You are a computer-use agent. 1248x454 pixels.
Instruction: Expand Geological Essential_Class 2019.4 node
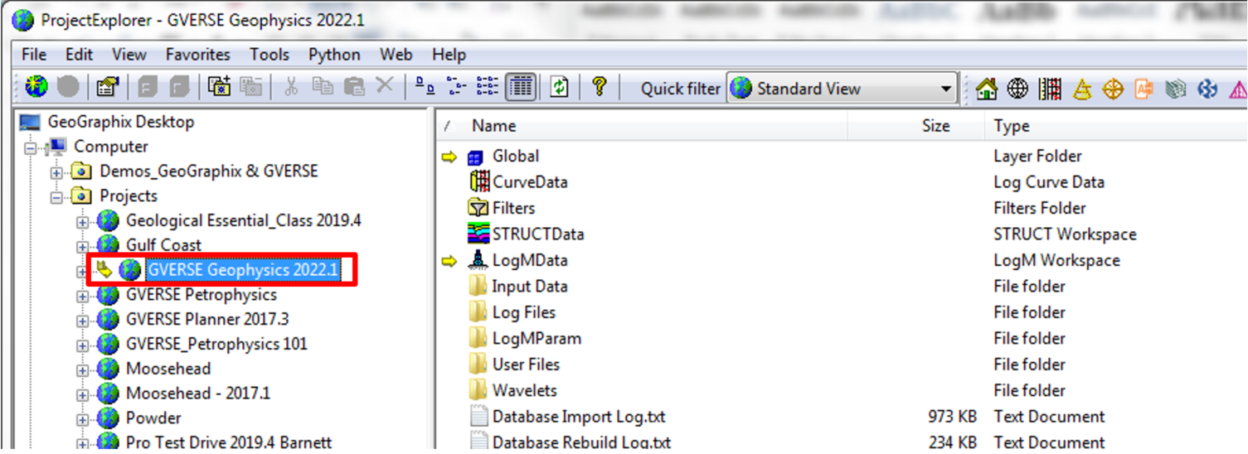pyautogui.click(x=83, y=222)
